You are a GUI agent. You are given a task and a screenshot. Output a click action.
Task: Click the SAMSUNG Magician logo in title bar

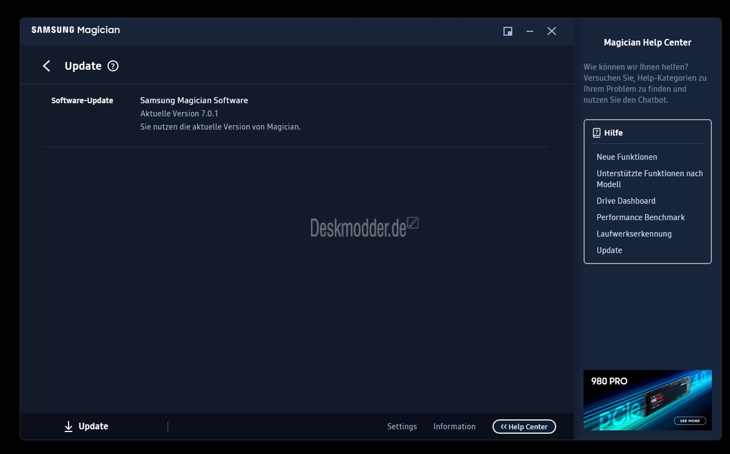76,30
